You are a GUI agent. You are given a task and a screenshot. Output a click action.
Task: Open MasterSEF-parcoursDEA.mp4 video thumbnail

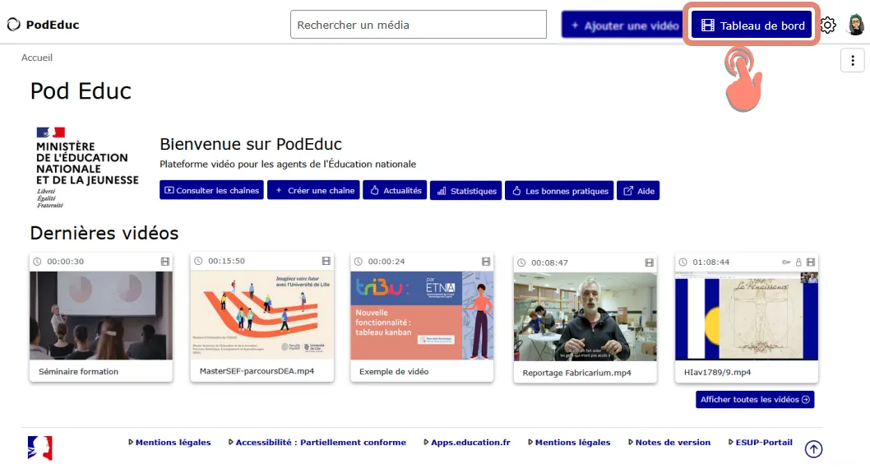[261, 314]
